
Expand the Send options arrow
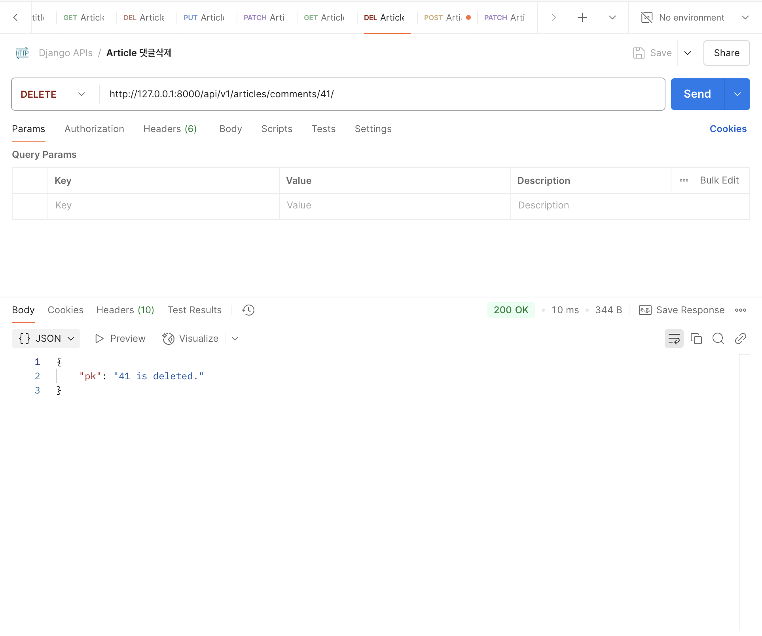pos(737,94)
